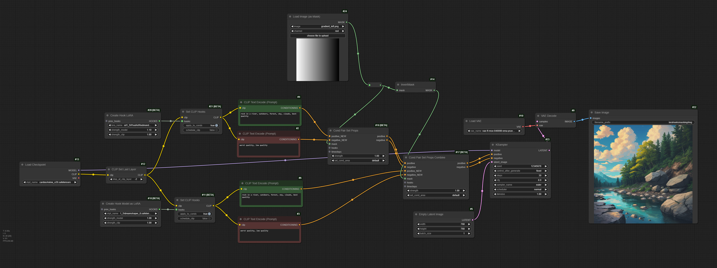The image size is (717, 268).
Task: Toggle apply_to_conds in Set CLIP Hooks #21
Action: 201,125
